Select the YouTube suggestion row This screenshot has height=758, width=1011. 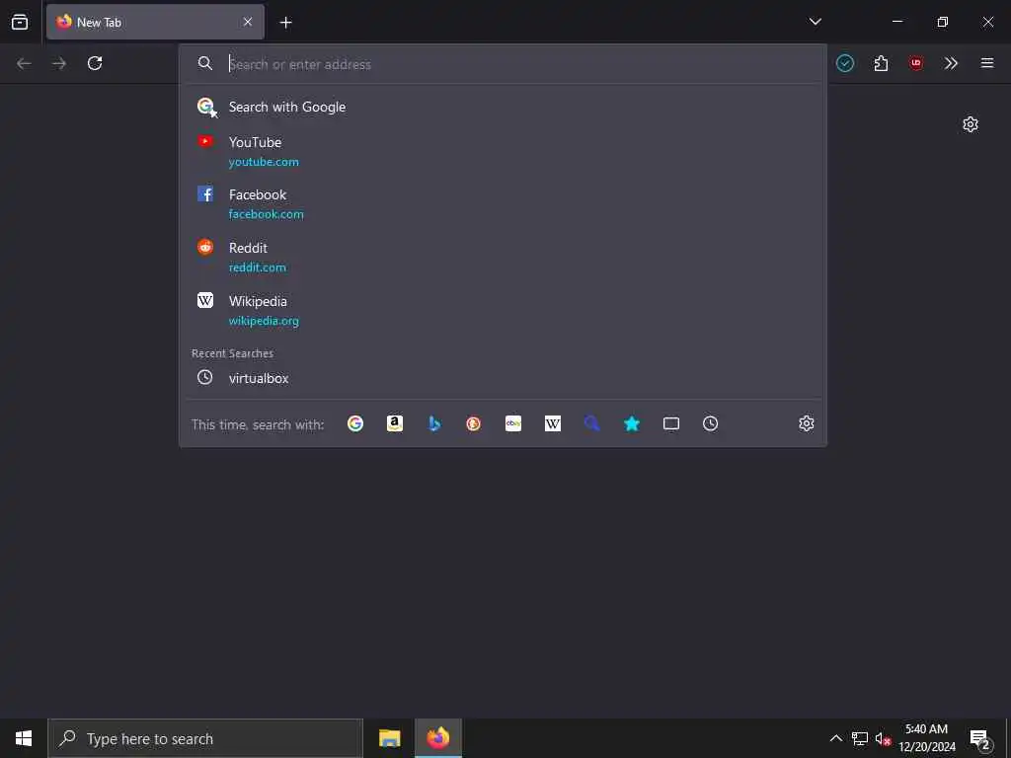pyautogui.click(x=503, y=151)
